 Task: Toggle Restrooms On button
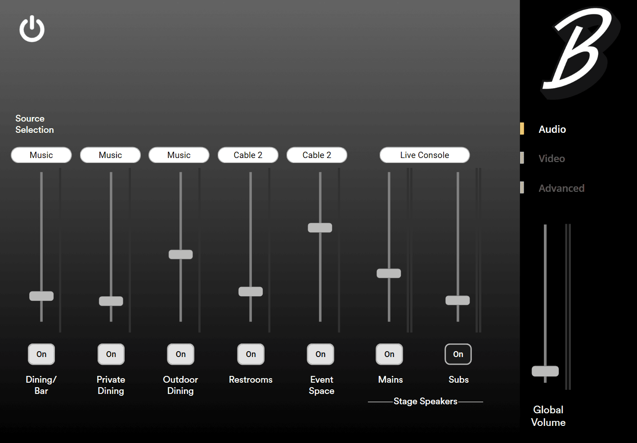(251, 354)
